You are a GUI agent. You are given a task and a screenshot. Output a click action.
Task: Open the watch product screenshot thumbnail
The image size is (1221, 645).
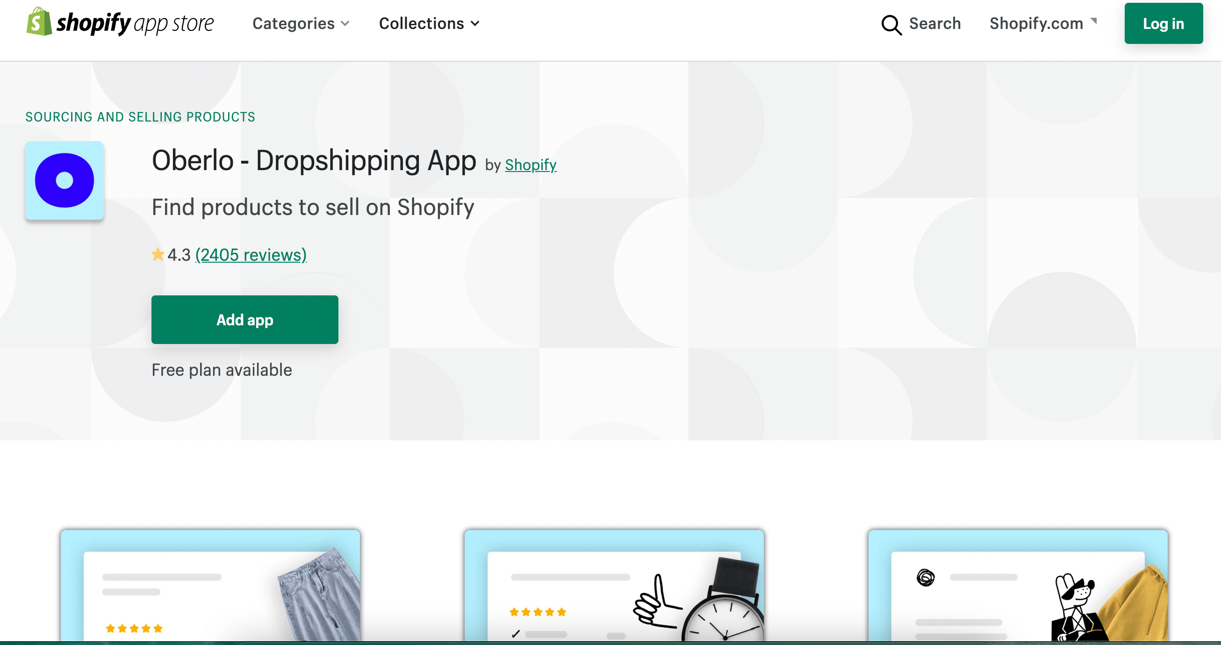coord(614,586)
